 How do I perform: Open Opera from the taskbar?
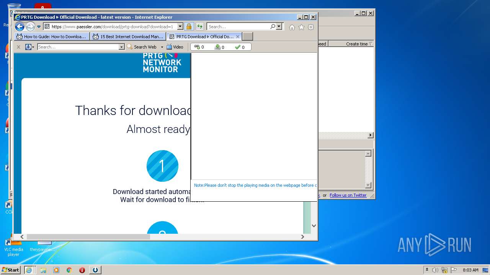[x=82, y=270]
